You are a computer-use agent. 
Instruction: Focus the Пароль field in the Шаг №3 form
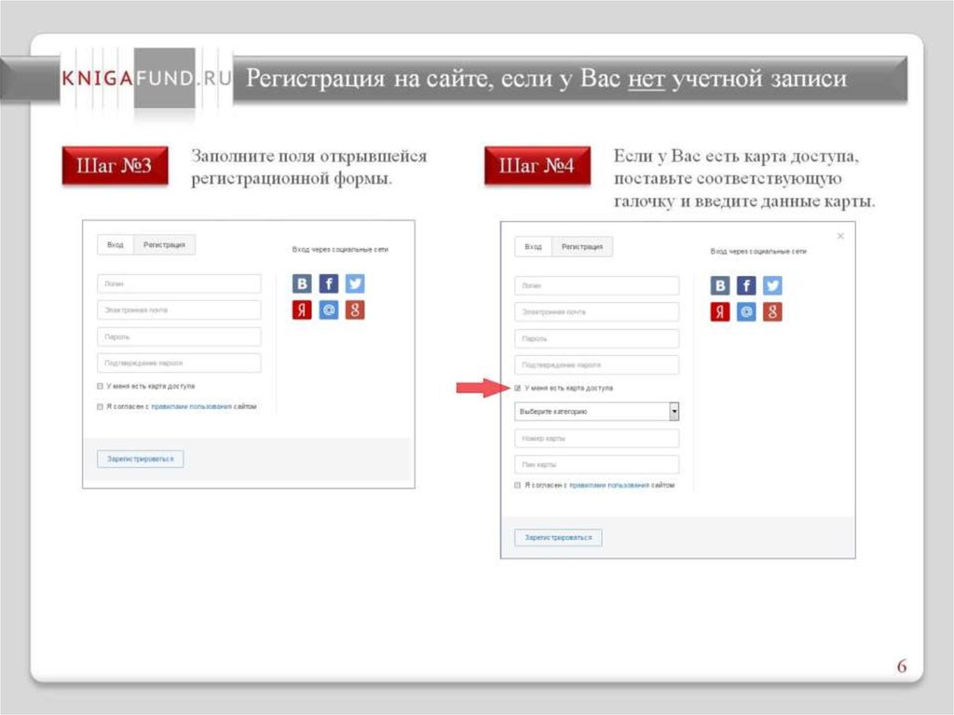(179, 337)
